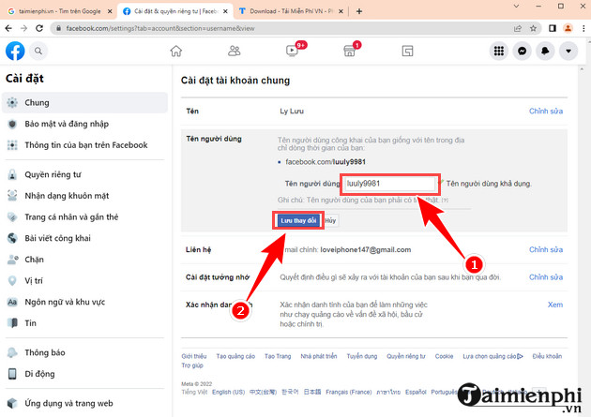Expand the account dropdown arrow
Viewport: 591px width, 417px height.
click(568, 51)
